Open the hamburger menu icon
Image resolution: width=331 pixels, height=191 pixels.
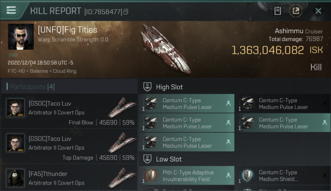coord(11,10)
